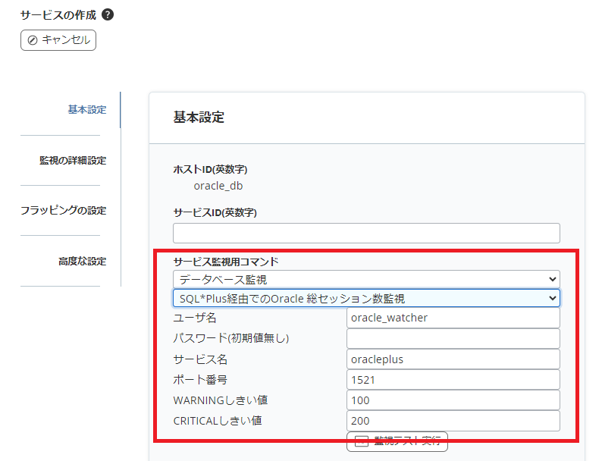Click the arrow on the データベース監視 combo box

tap(551, 279)
